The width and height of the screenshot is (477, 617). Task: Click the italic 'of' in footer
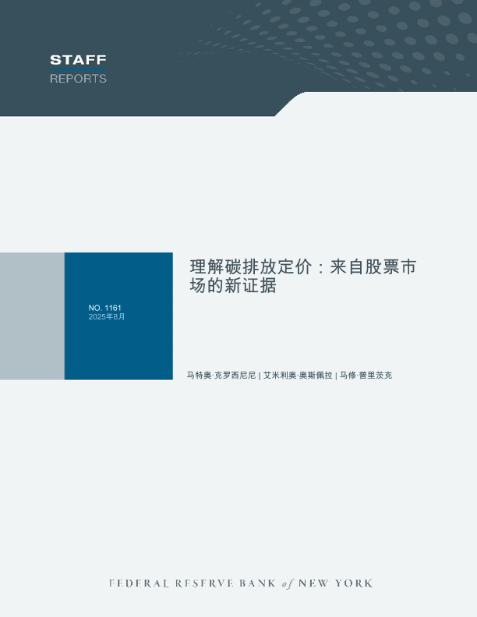click(288, 584)
